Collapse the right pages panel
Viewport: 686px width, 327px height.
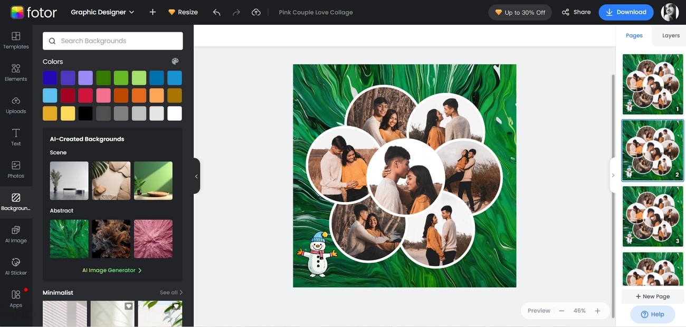coord(613,175)
